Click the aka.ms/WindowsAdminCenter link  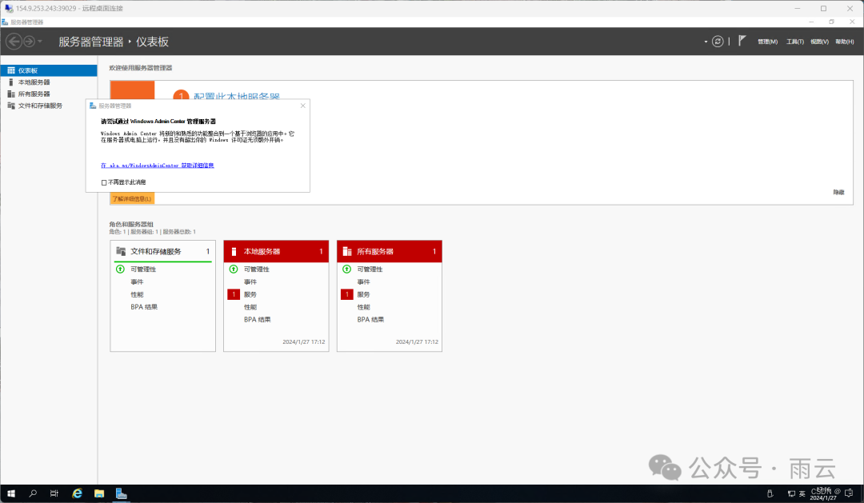tap(157, 166)
